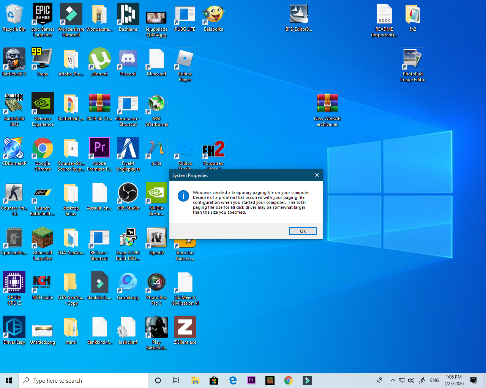Image resolution: width=486 pixels, height=388 pixels.
Task: Select the CpuCorePa... desktop icon
Action: coord(14,241)
